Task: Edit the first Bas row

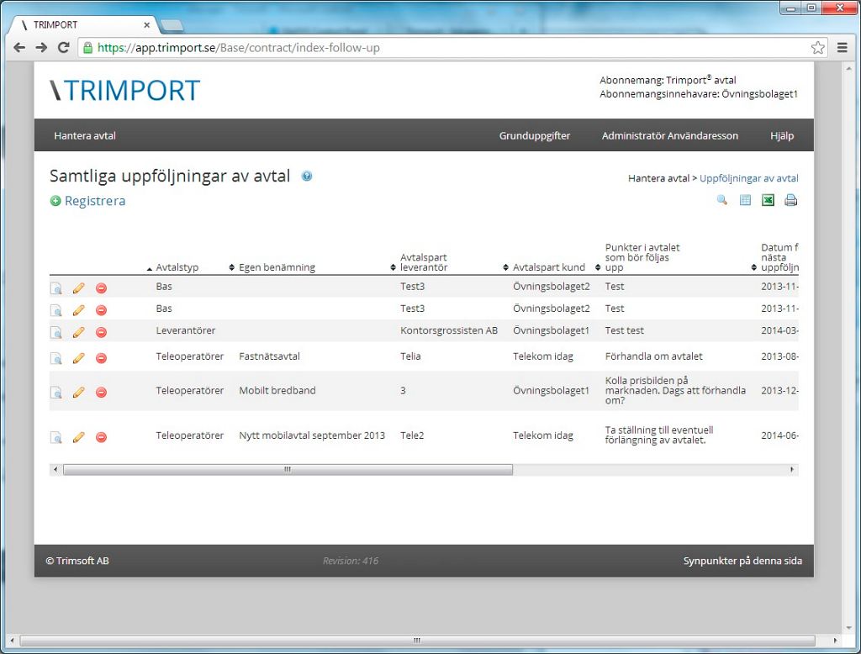Action: (78, 287)
